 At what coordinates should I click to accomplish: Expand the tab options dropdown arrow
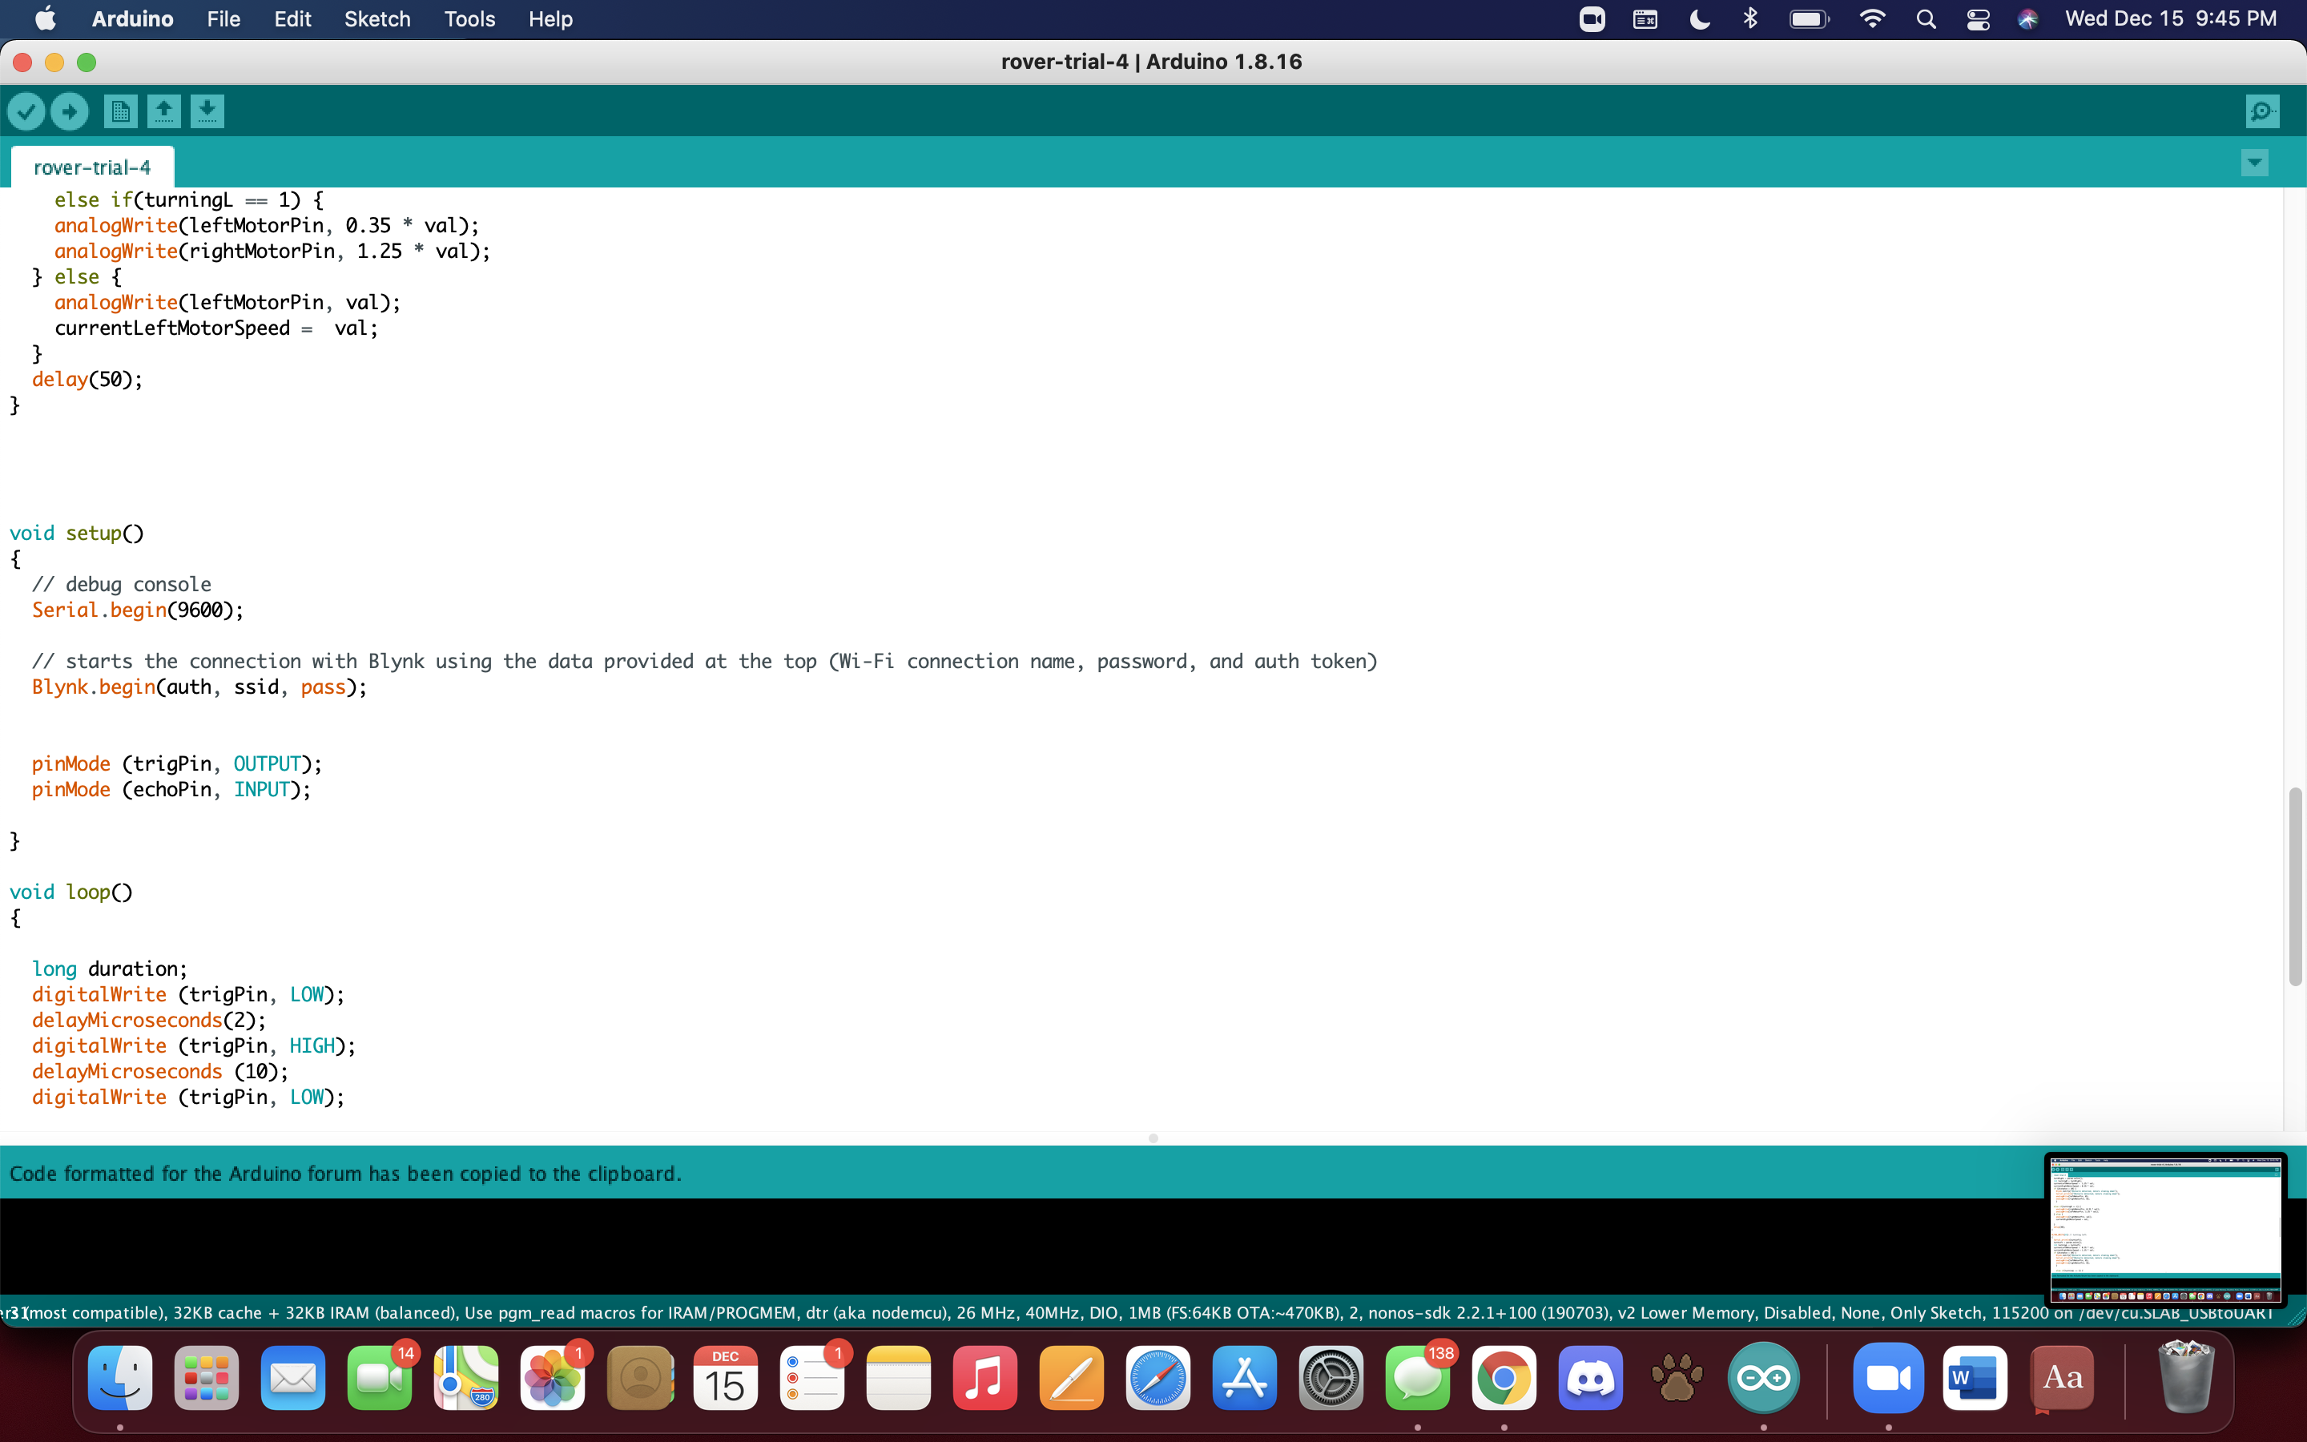pyautogui.click(x=2253, y=163)
